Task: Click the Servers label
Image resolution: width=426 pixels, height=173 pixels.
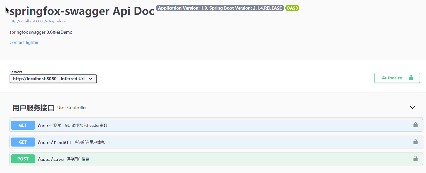Action: pyautogui.click(x=16, y=72)
